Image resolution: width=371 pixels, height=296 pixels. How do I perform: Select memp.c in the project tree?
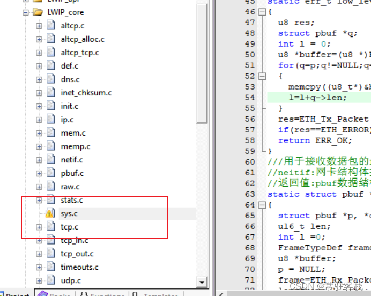click(76, 147)
